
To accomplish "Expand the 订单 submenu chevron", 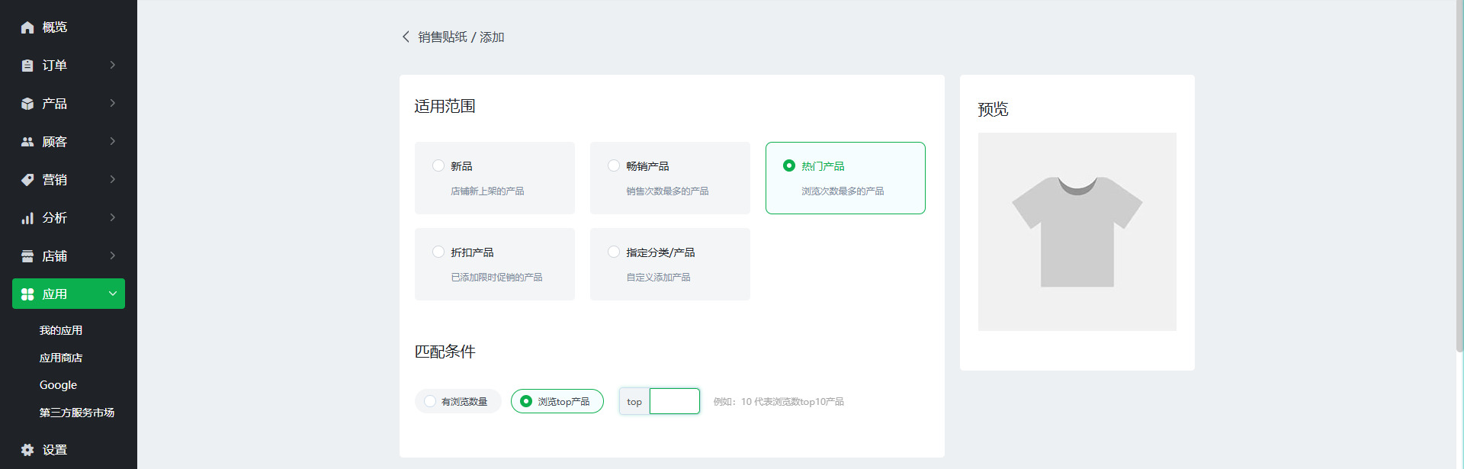I will [x=113, y=65].
